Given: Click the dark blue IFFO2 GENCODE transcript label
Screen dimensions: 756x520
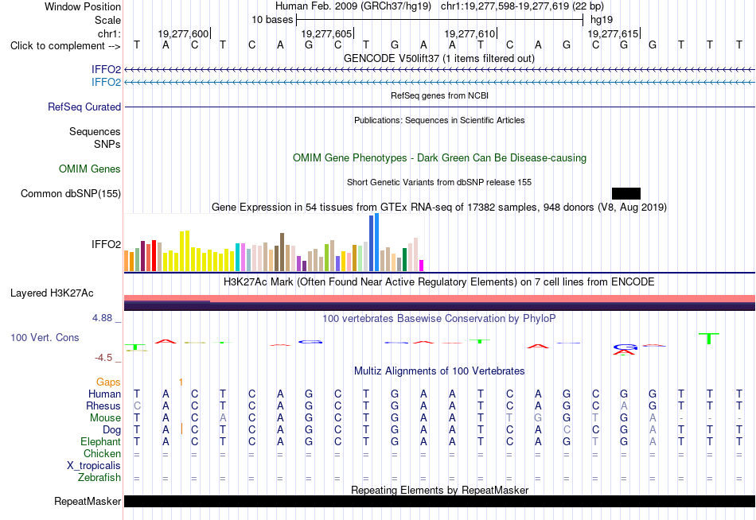Looking at the screenshot, I should [x=106, y=69].
